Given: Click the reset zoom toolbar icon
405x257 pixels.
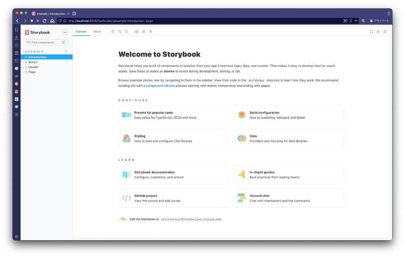Looking at the screenshot, I should click(x=126, y=32).
